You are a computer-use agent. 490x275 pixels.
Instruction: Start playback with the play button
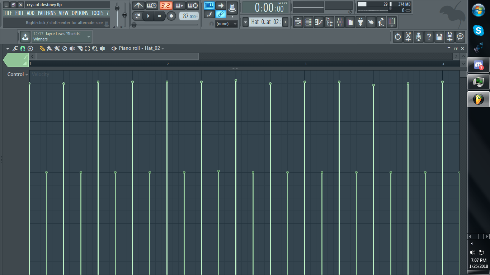[x=148, y=16]
